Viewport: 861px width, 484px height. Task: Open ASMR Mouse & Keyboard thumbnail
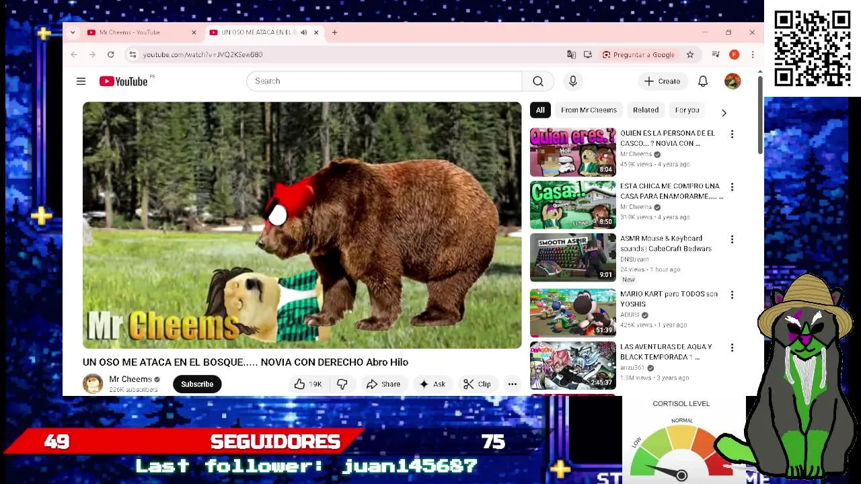pos(573,257)
